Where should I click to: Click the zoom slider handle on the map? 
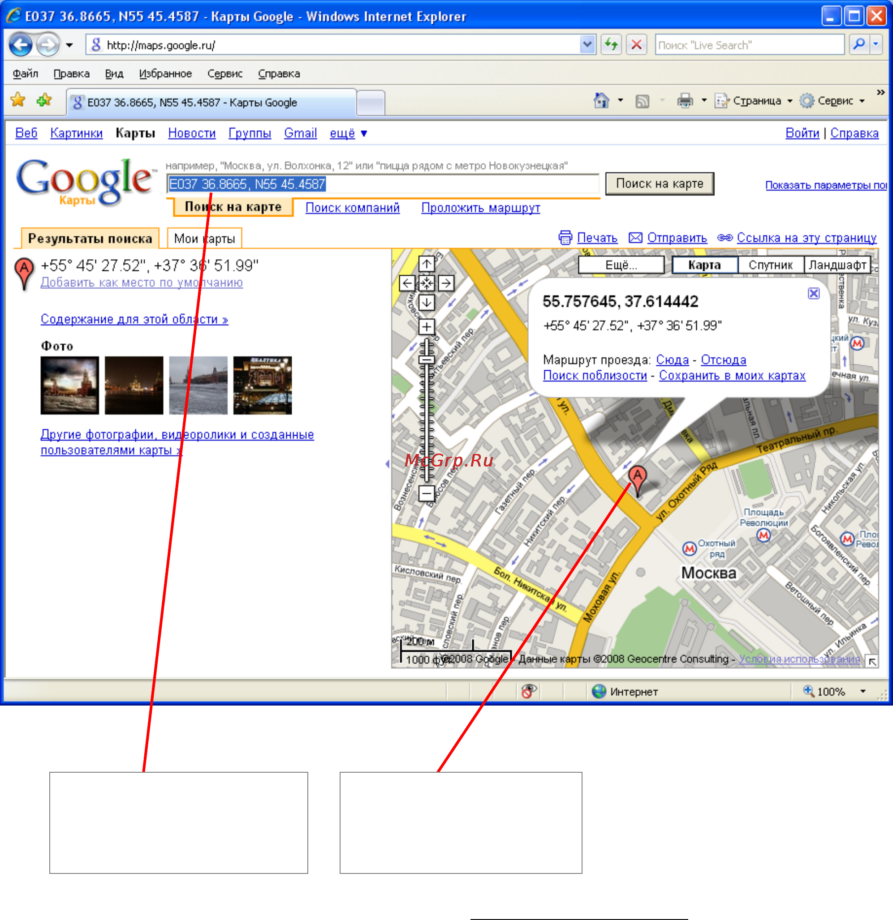[x=427, y=360]
